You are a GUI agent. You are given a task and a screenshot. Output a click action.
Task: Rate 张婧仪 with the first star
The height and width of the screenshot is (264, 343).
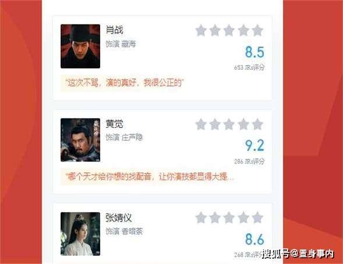(201, 217)
